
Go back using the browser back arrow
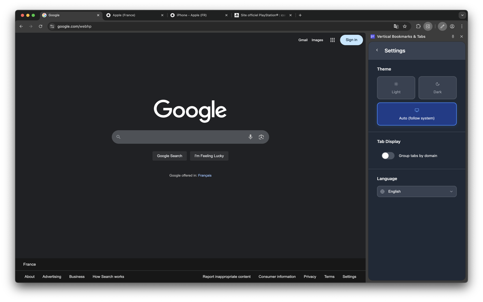click(21, 26)
